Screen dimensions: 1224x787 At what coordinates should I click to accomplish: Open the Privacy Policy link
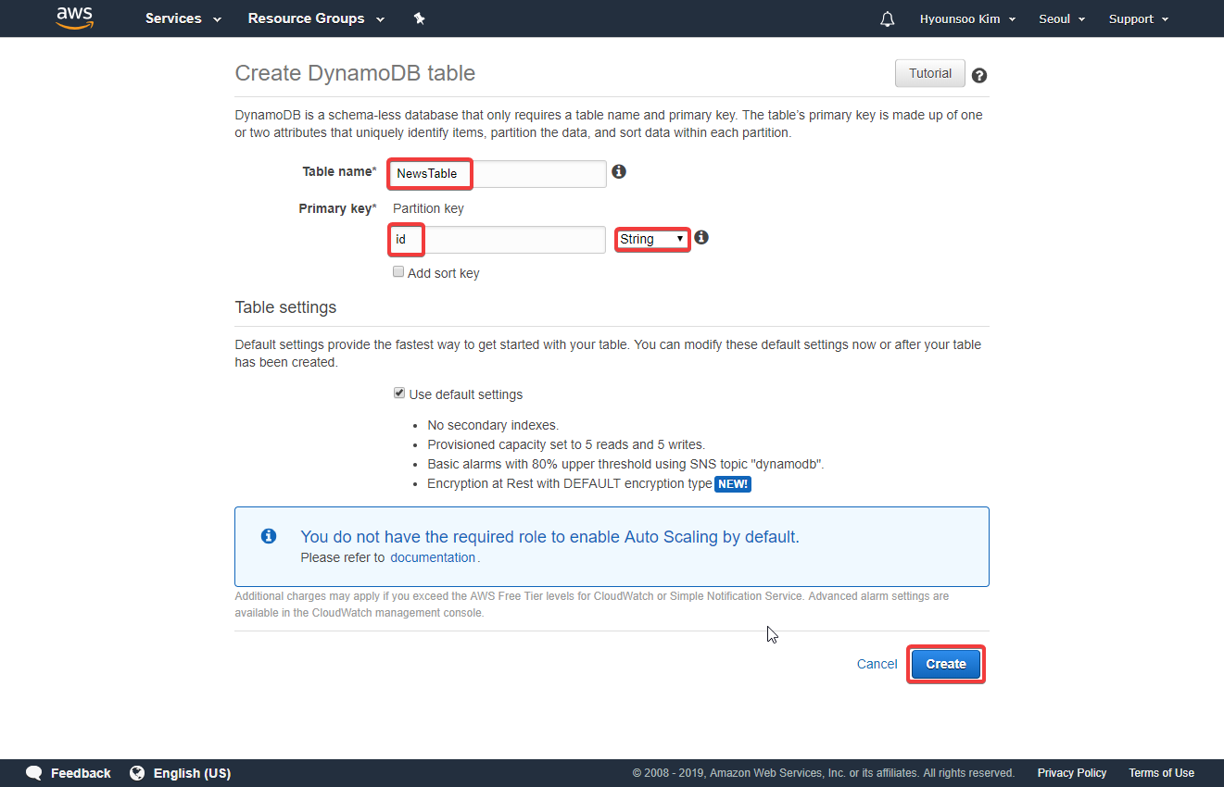click(1072, 773)
